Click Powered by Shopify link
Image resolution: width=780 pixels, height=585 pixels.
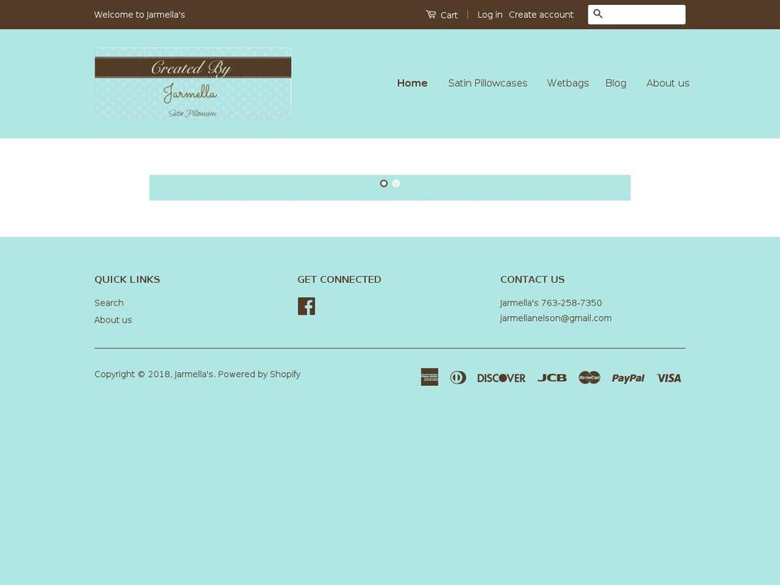[259, 374]
